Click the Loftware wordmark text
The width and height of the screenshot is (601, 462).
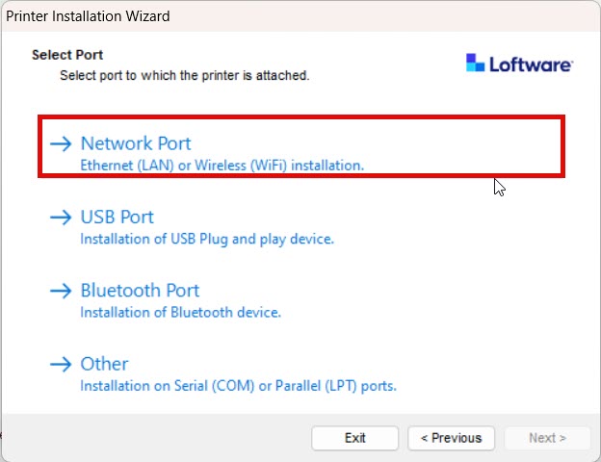point(532,64)
